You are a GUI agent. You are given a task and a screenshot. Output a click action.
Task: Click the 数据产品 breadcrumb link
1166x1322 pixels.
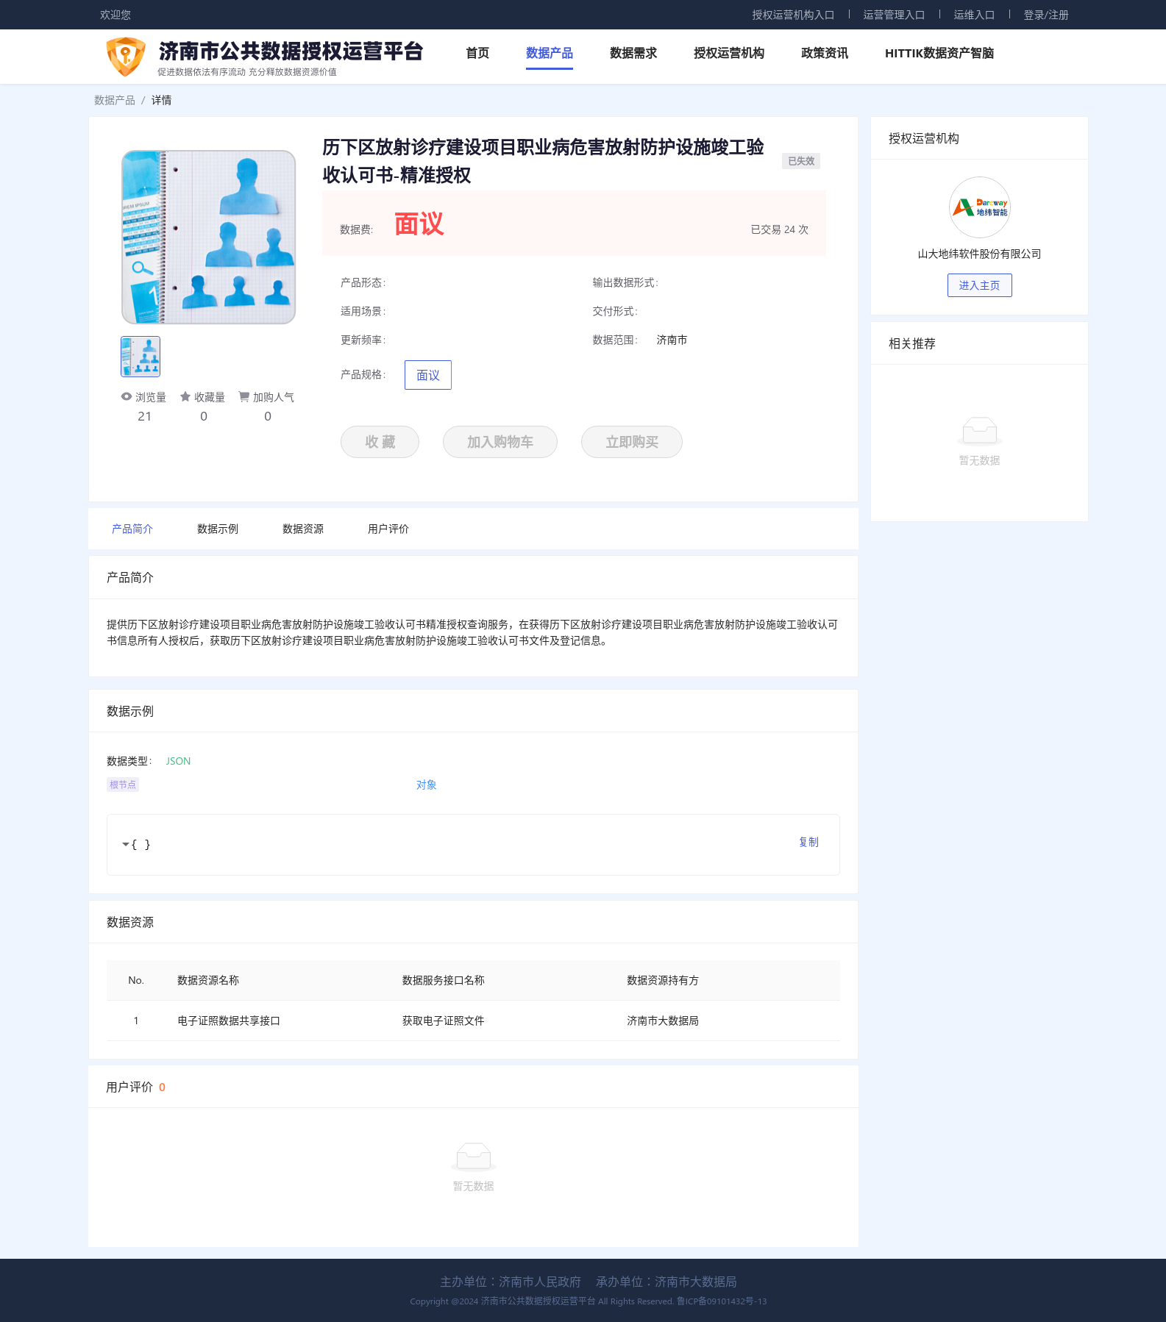[x=115, y=100]
